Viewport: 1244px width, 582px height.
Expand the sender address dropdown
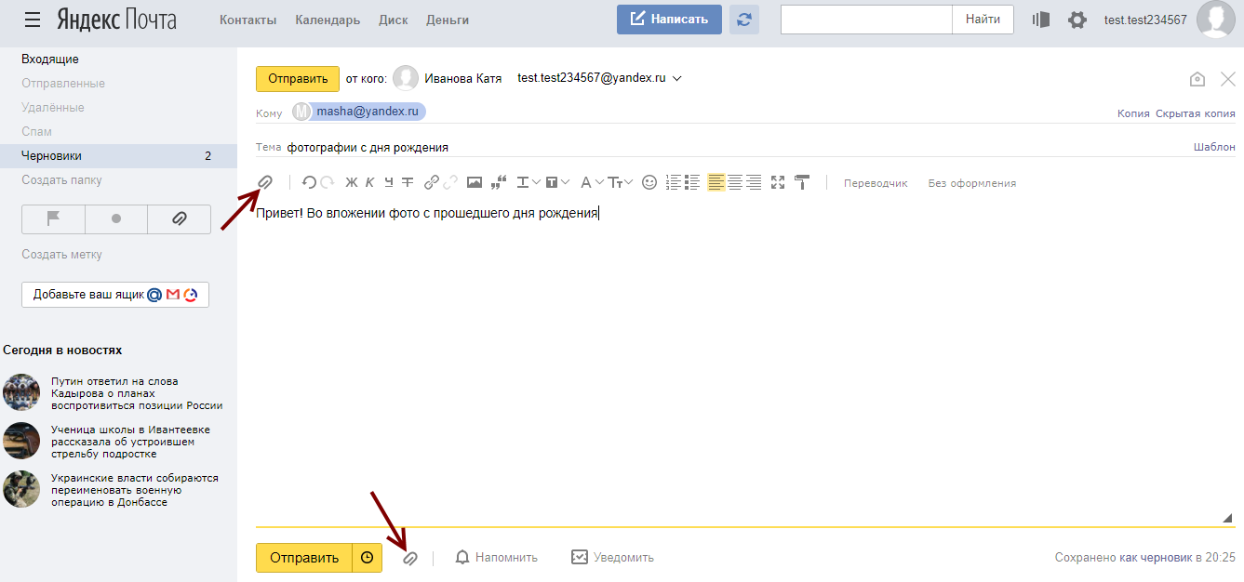point(677,79)
